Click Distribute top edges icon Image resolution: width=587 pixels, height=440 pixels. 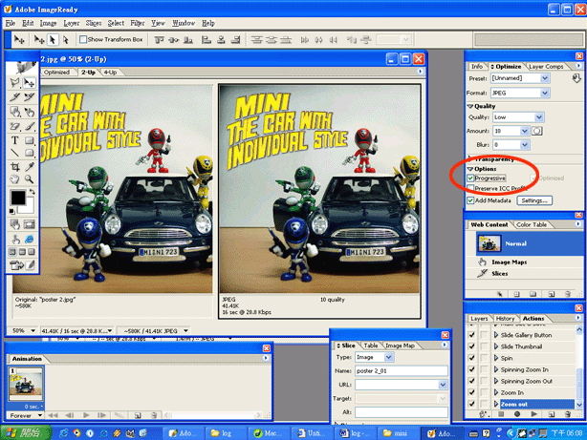(257, 39)
